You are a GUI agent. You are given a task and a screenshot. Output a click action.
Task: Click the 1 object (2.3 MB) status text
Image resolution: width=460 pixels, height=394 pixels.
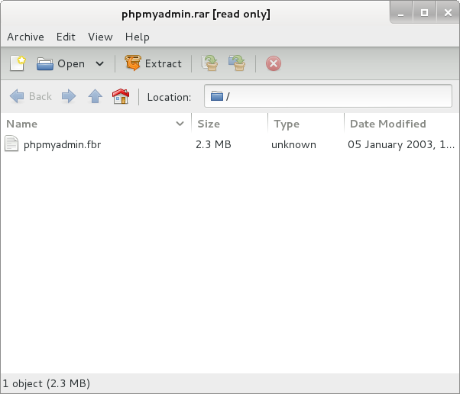pos(47,383)
